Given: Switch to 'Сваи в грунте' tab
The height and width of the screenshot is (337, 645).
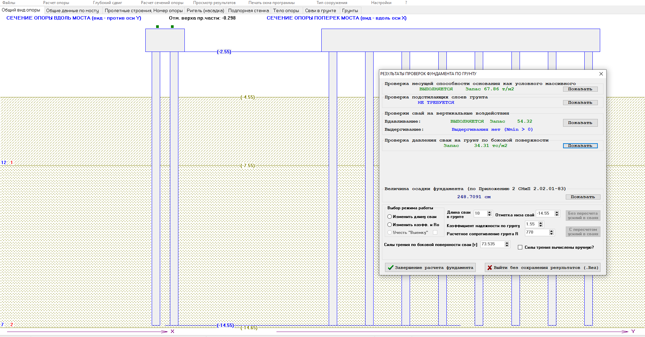Looking at the screenshot, I should coord(321,10).
